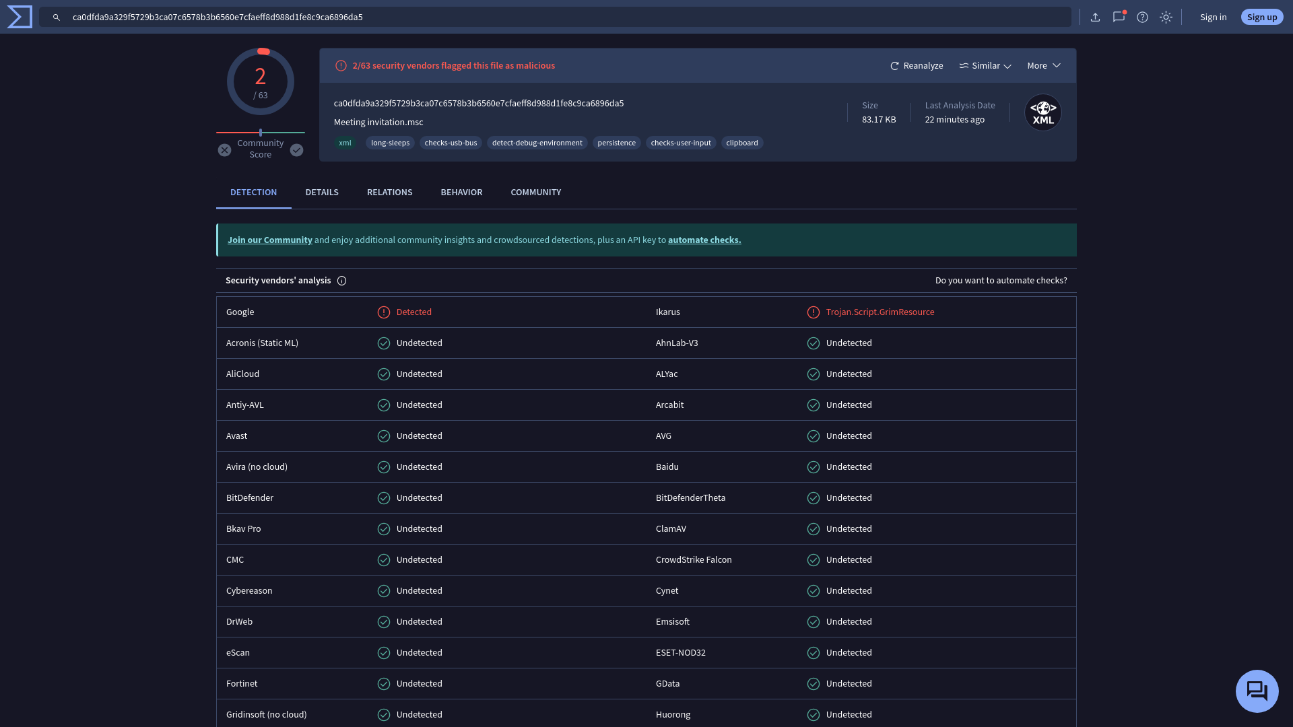1293x727 pixels.
Task: Click the 'Meeting invitation.msc' file name
Action: tap(378, 123)
